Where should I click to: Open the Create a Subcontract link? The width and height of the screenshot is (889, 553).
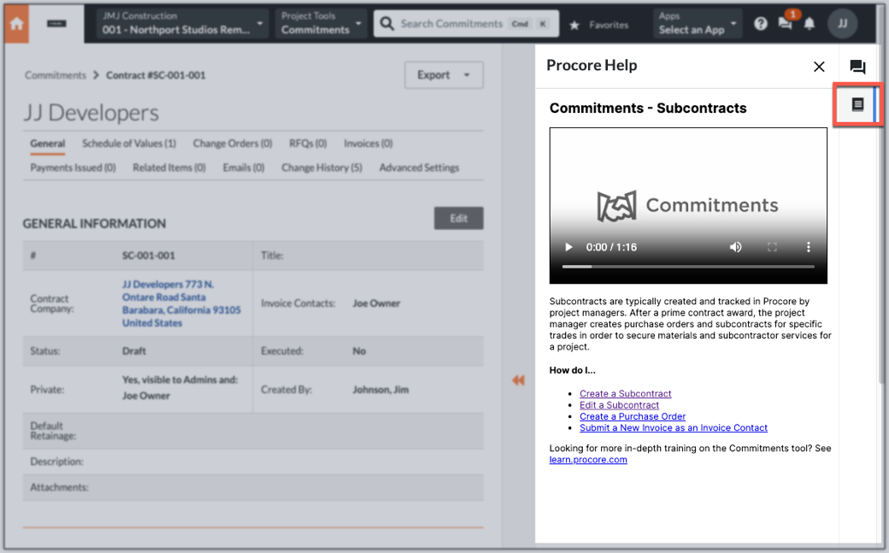pyautogui.click(x=626, y=394)
